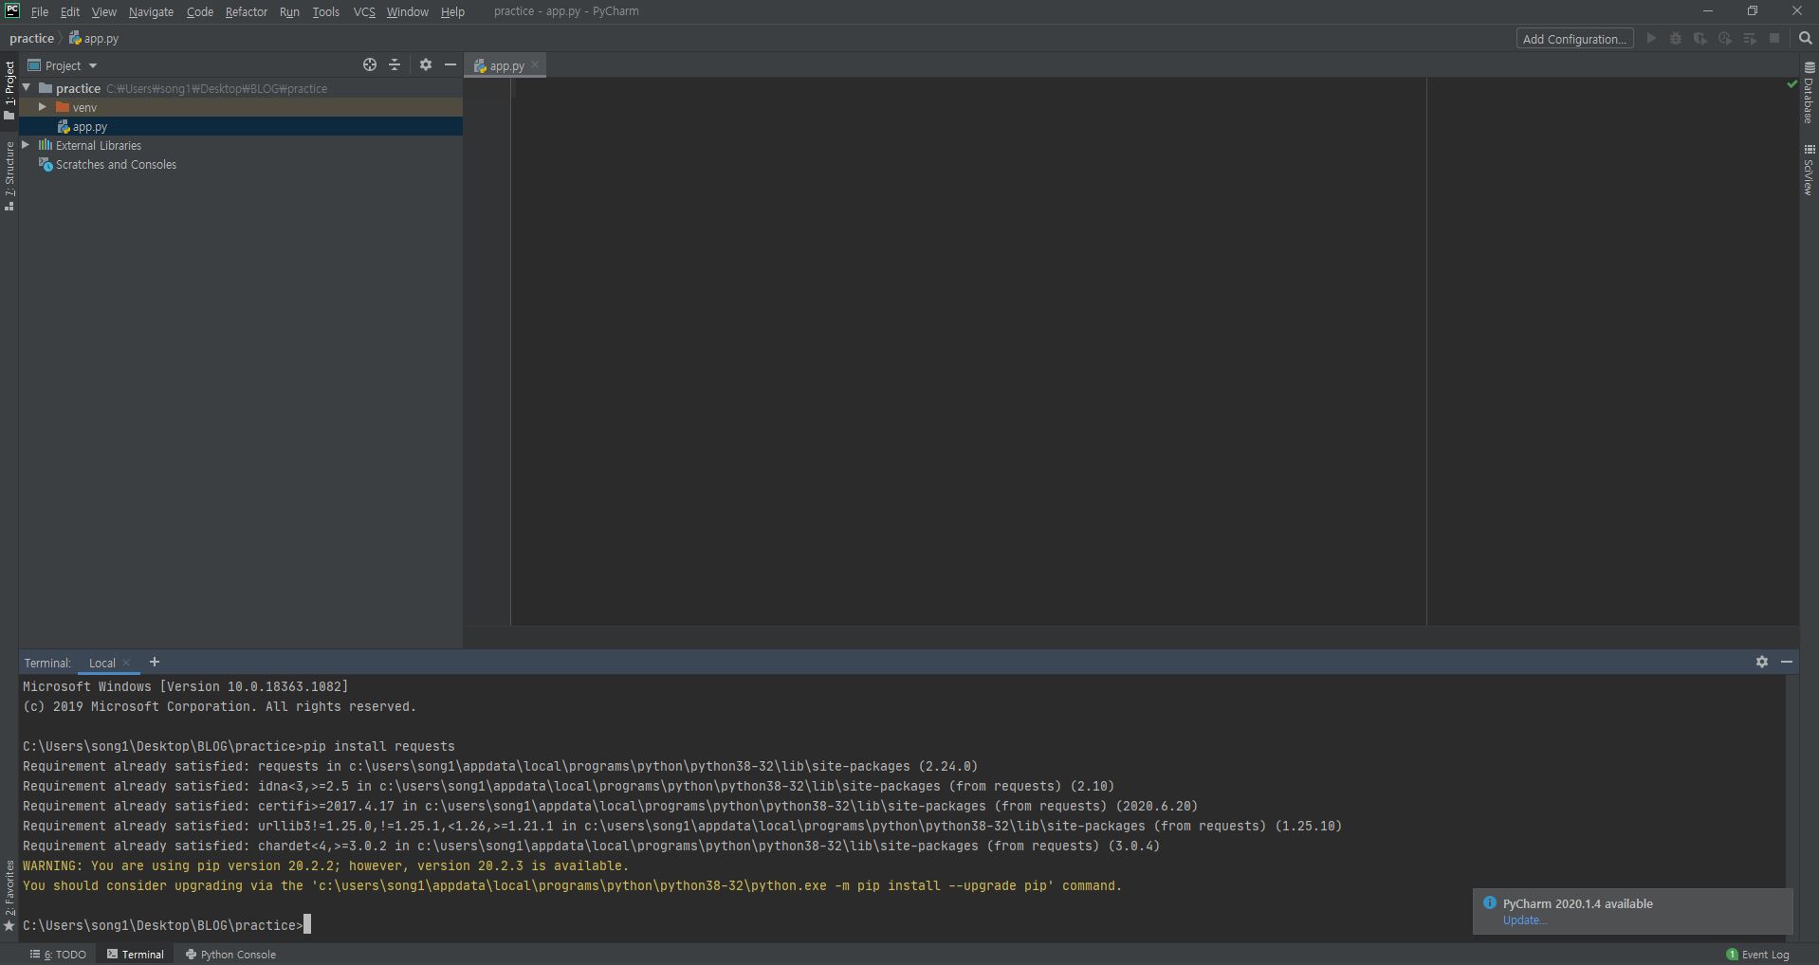Click practice breadcrumb in navigation bar
Viewport: 1819px width, 965px height.
tap(31, 39)
